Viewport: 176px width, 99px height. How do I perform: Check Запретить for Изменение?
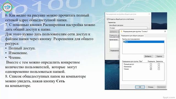159,67
